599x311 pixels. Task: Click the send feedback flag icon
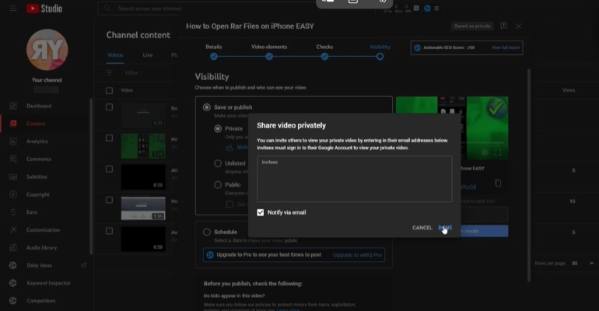[x=504, y=26]
